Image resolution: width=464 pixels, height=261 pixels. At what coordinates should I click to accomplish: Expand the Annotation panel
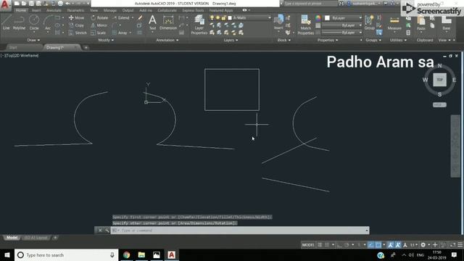click(167, 40)
